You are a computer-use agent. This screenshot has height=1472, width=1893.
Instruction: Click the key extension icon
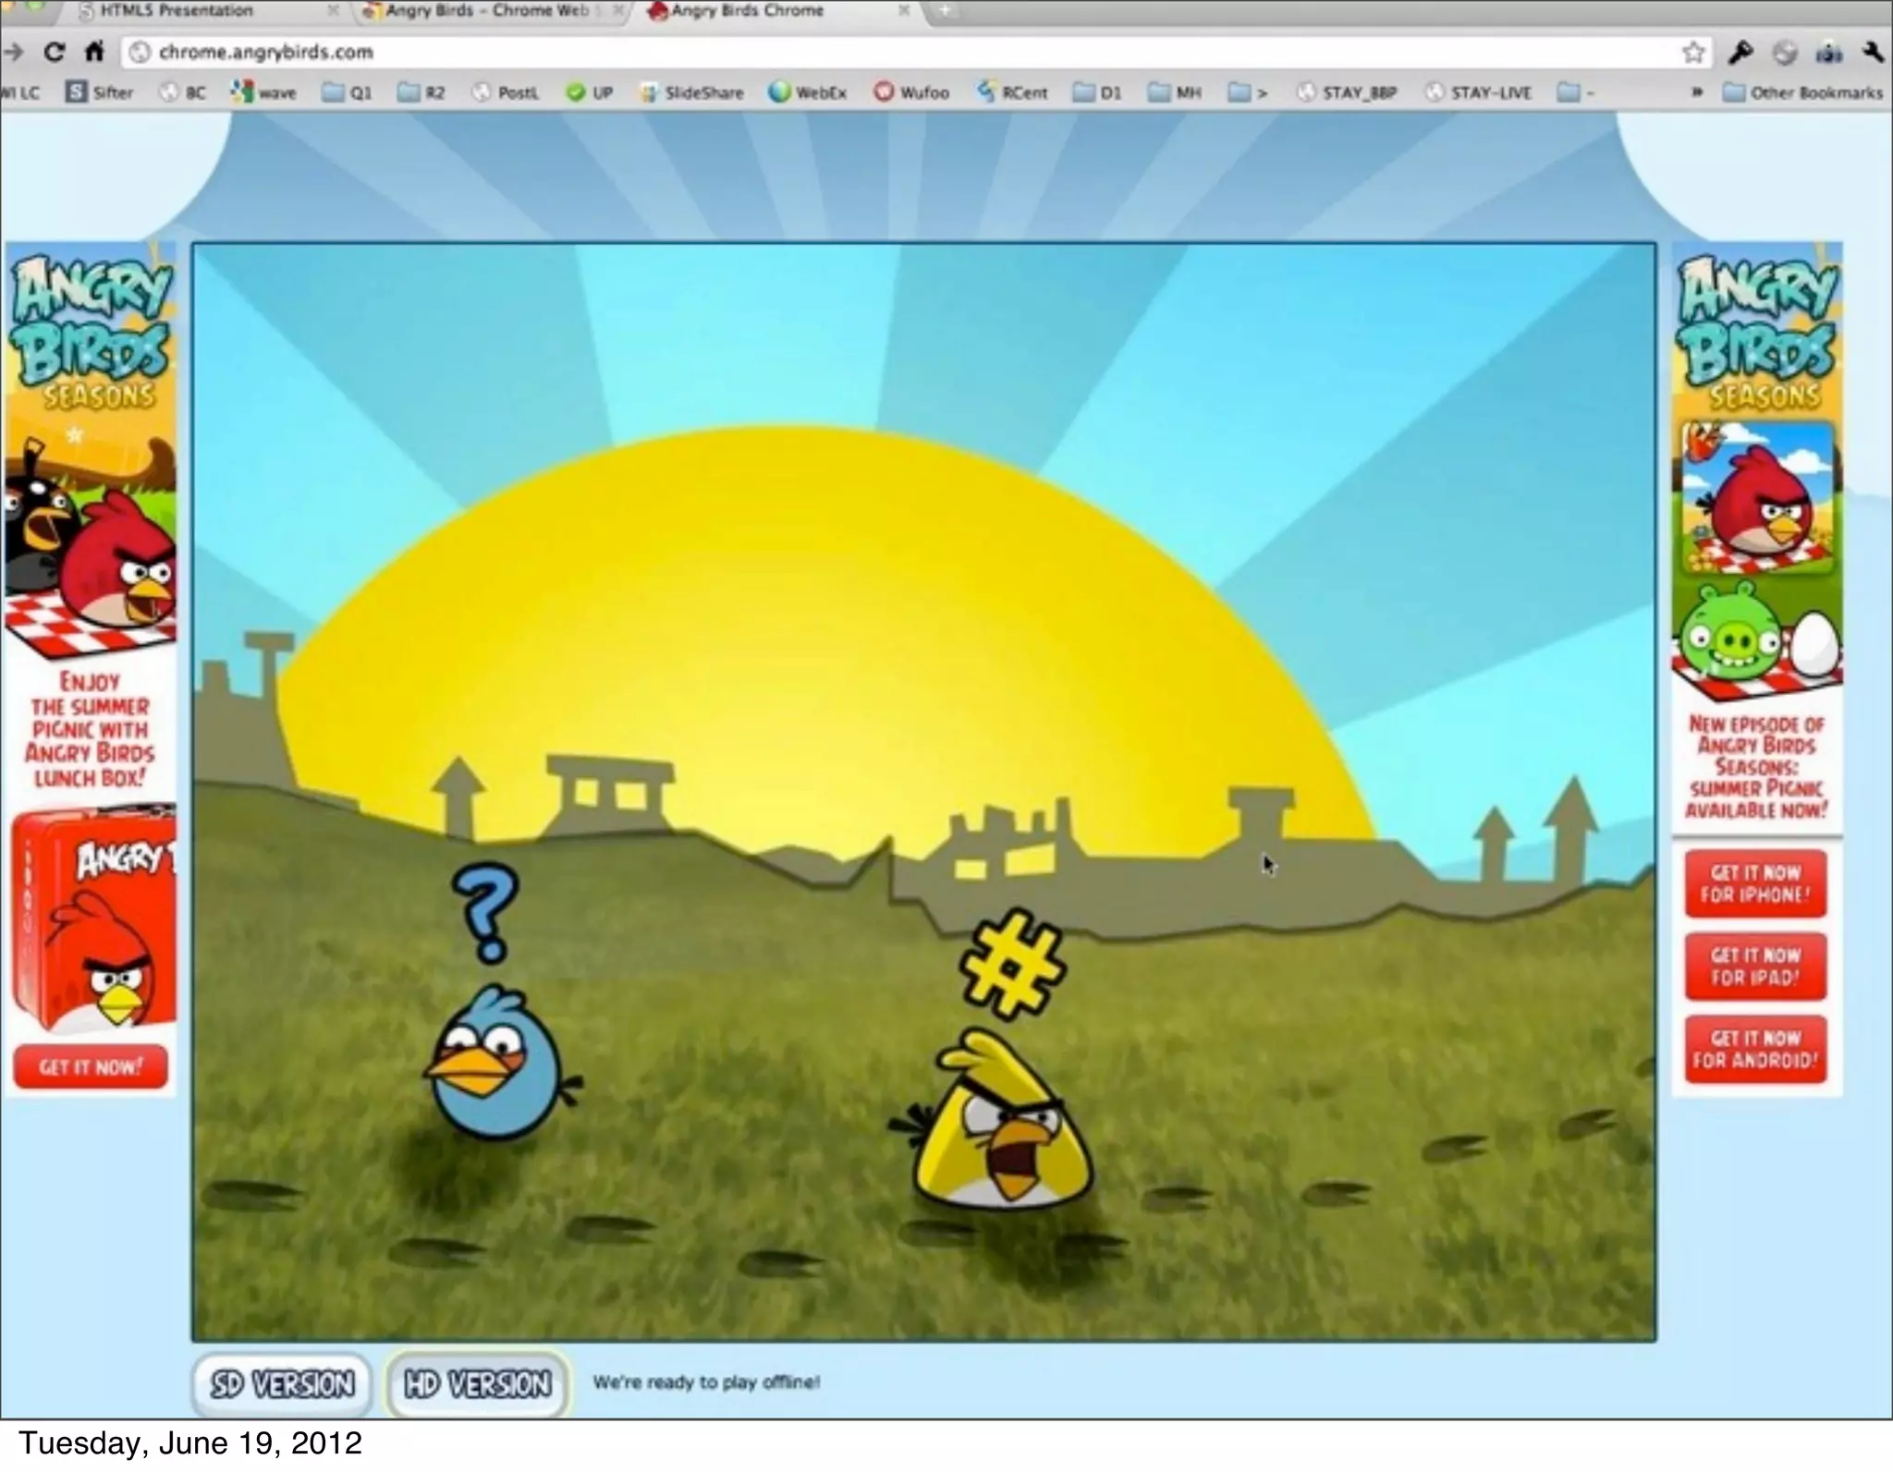click(1740, 53)
